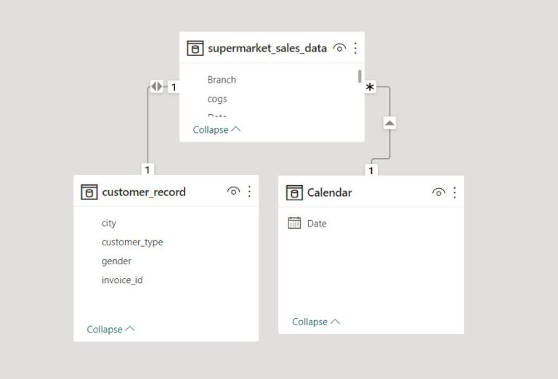
Task: Click the supermarket_sales_data table icon
Action: click(195, 49)
